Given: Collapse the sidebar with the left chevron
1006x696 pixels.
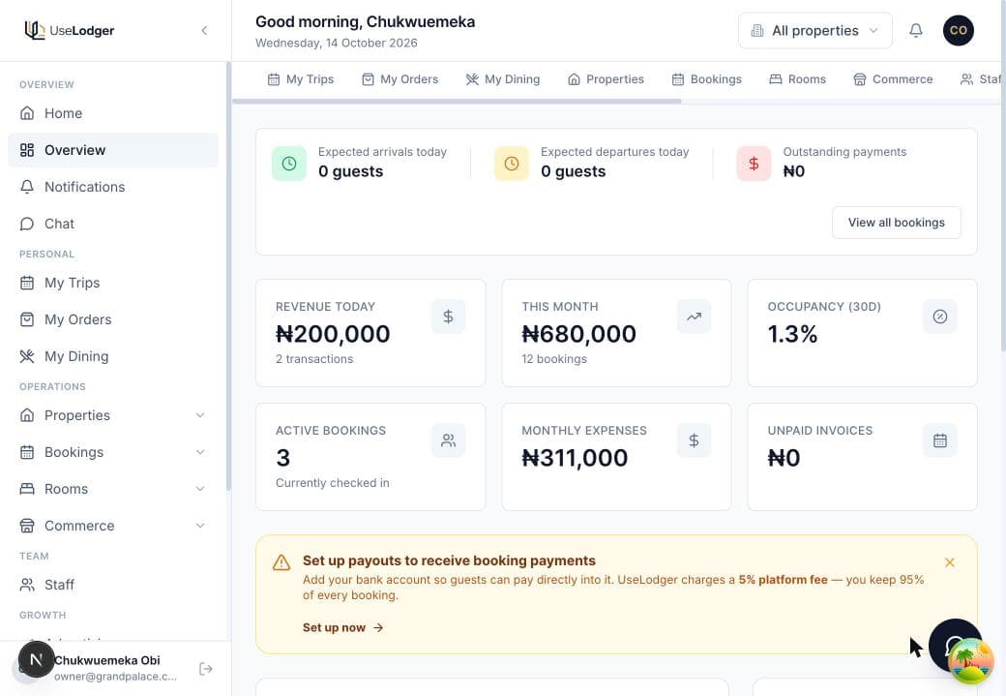Looking at the screenshot, I should [x=204, y=30].
